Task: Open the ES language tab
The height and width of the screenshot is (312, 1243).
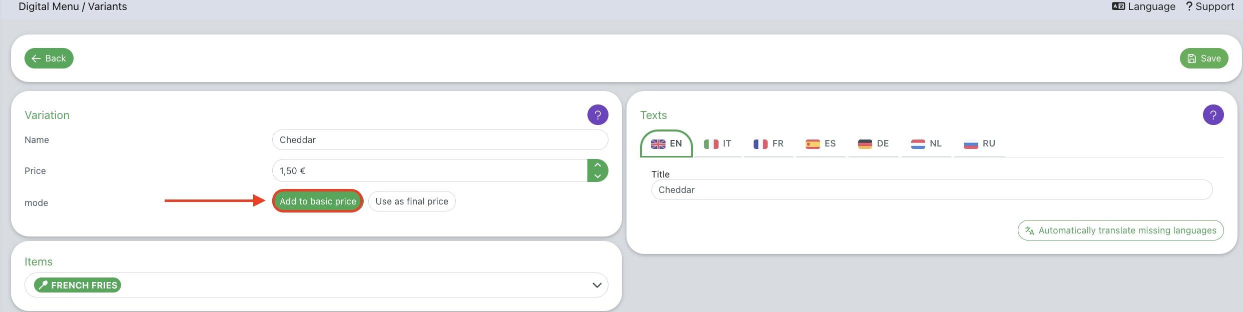Action: point(821,144)
